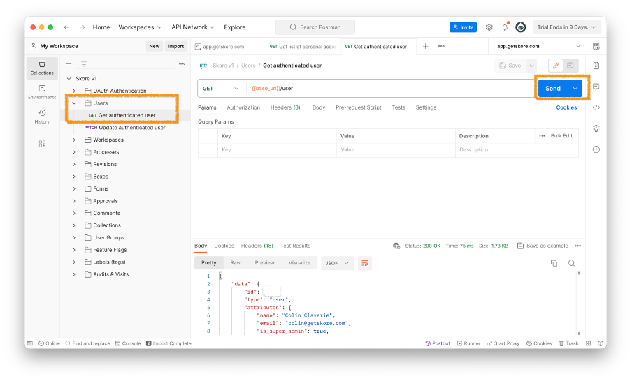
Task: Open the user avatar menu
Action: click(521, 27)
